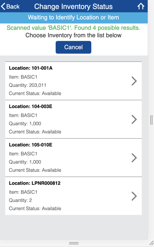Select inventory at Location LPNR000812

pos(73,196)
